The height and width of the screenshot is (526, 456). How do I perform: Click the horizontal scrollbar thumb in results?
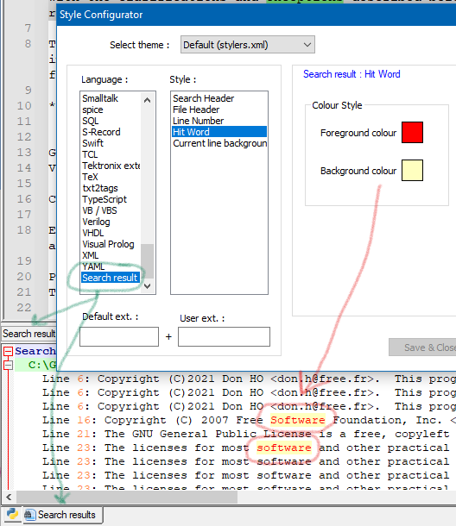127,498
